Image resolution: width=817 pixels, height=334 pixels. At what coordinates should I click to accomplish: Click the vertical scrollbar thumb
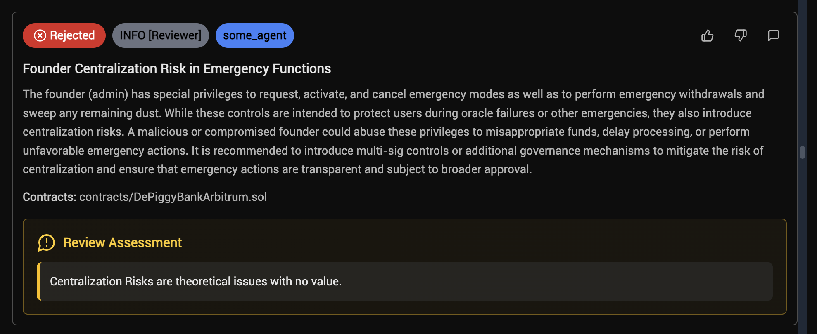[802, 152]
